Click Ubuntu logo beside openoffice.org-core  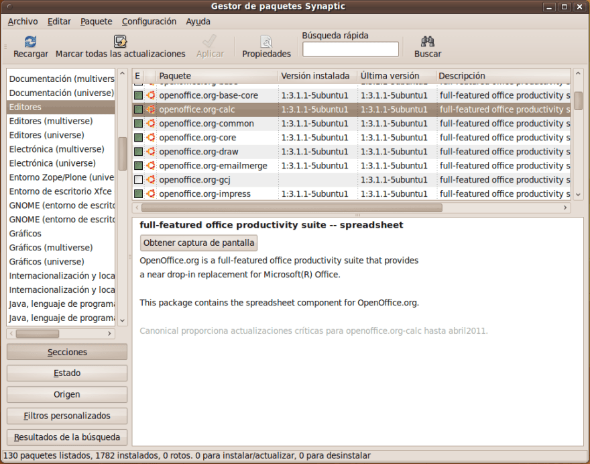click(x=150, y=138)
